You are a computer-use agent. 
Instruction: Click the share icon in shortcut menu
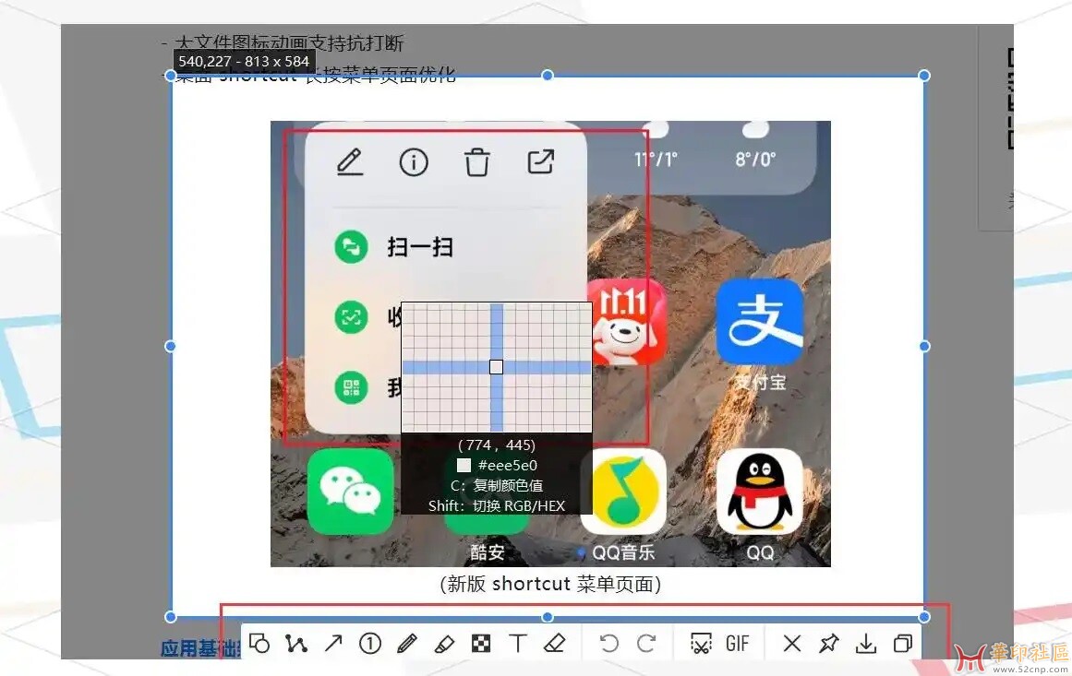point(541,161)
